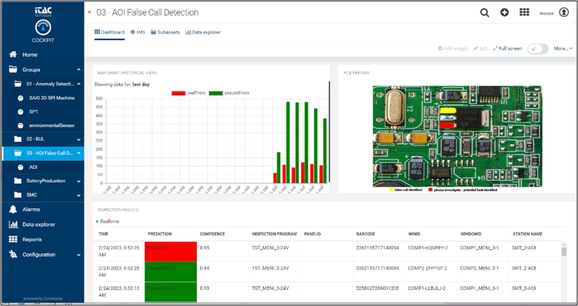Toggle the dashboard lock switch
This screenshot has height=306, width=578.
pyautogui.click(x=538, y=49)
